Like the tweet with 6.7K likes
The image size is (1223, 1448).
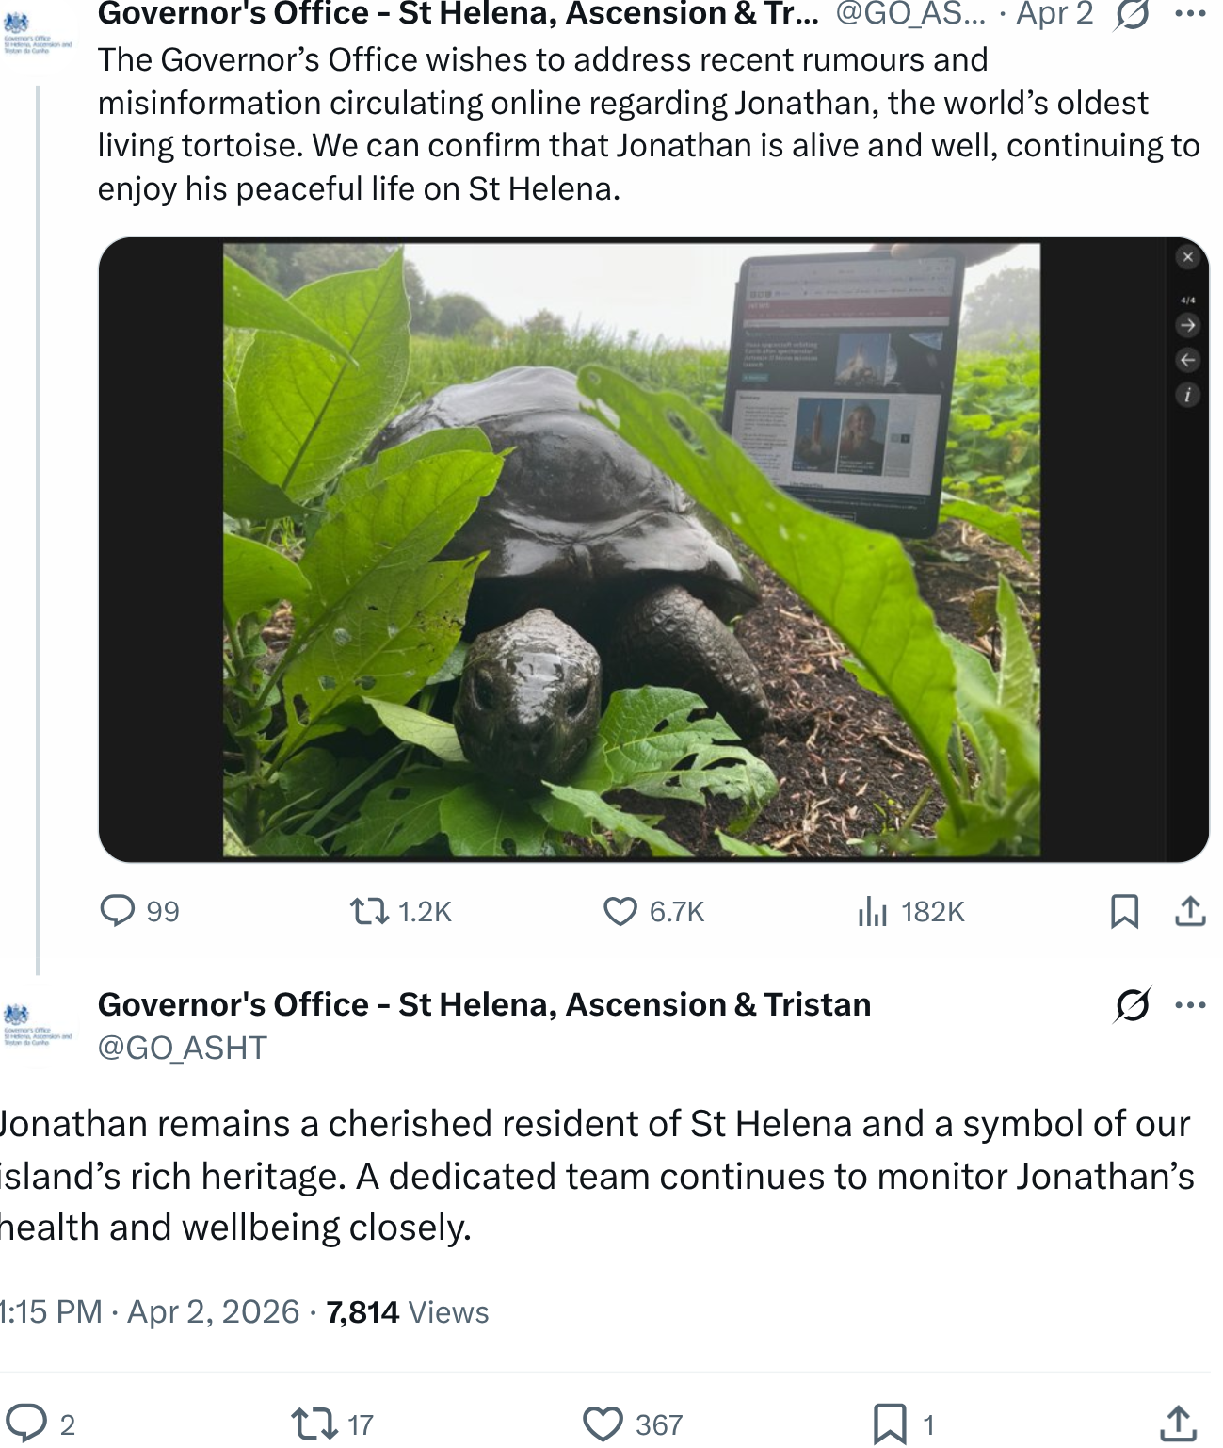(x=620, y=911)
